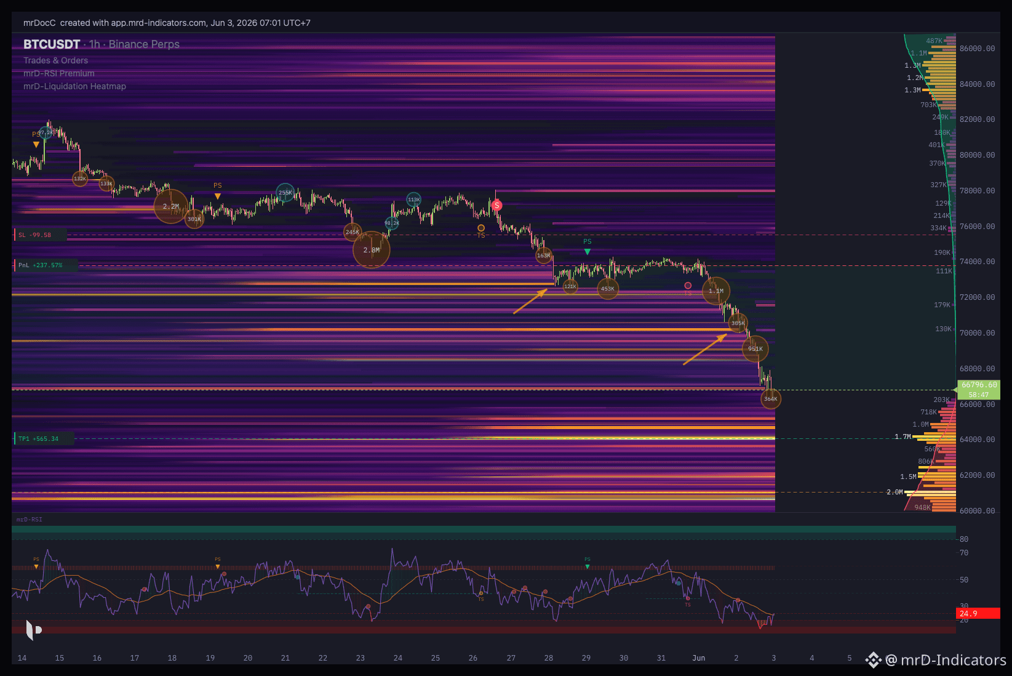Select the PnL +237.57% position tag
The height and width of the screenshot is (676, 1012).
[x=46, y=265]
